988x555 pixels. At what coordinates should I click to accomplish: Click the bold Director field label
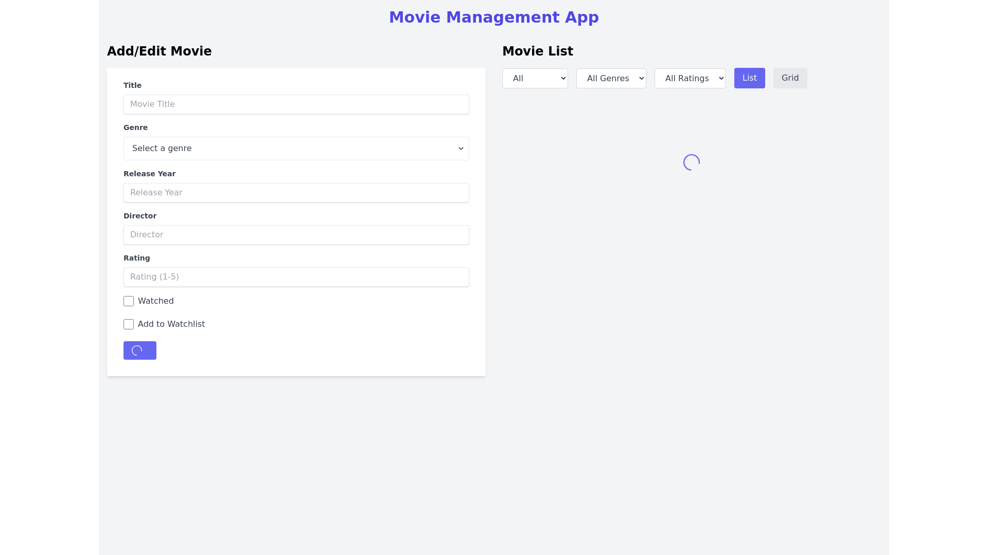point(139,216)
